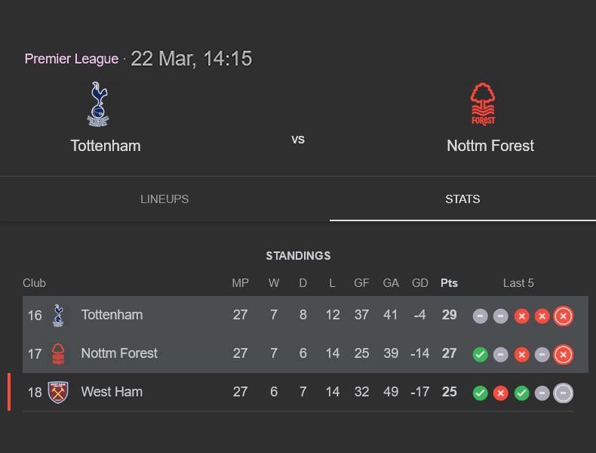Screen dimensions: 596x453
Task: Click Nottm Forest's green win icon
Action: [x=480, y=354]
